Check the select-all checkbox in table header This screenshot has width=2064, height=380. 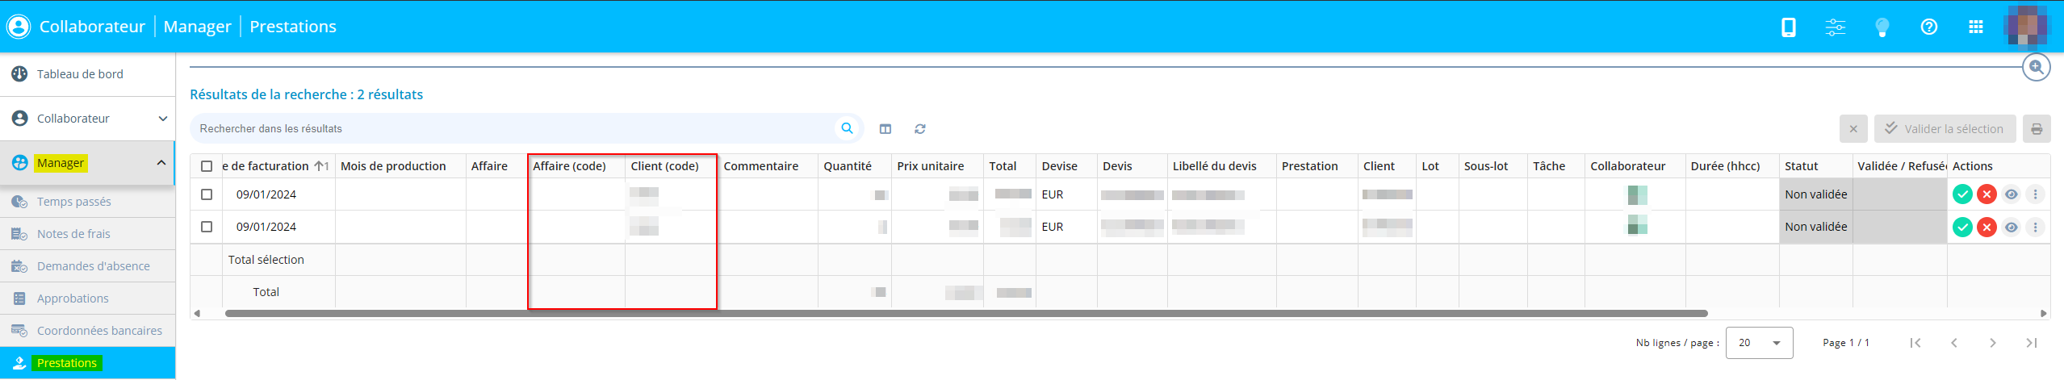tap(207, 166)
